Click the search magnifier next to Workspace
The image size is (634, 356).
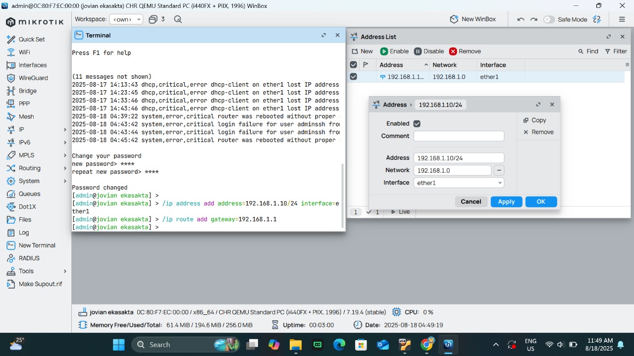coord(178,19)
